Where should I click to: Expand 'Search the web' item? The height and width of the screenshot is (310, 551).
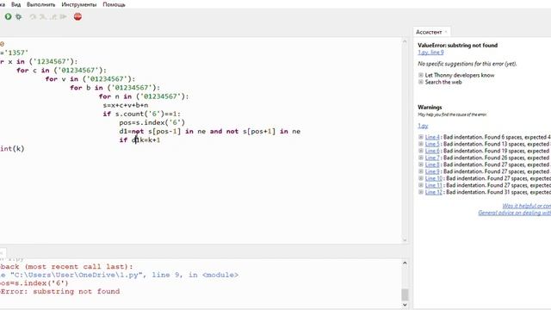421,82
